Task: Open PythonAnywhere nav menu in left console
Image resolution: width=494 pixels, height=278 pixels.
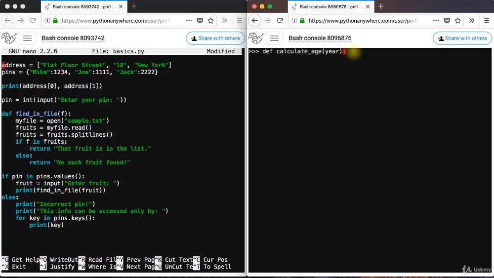Action: [27, 38]
